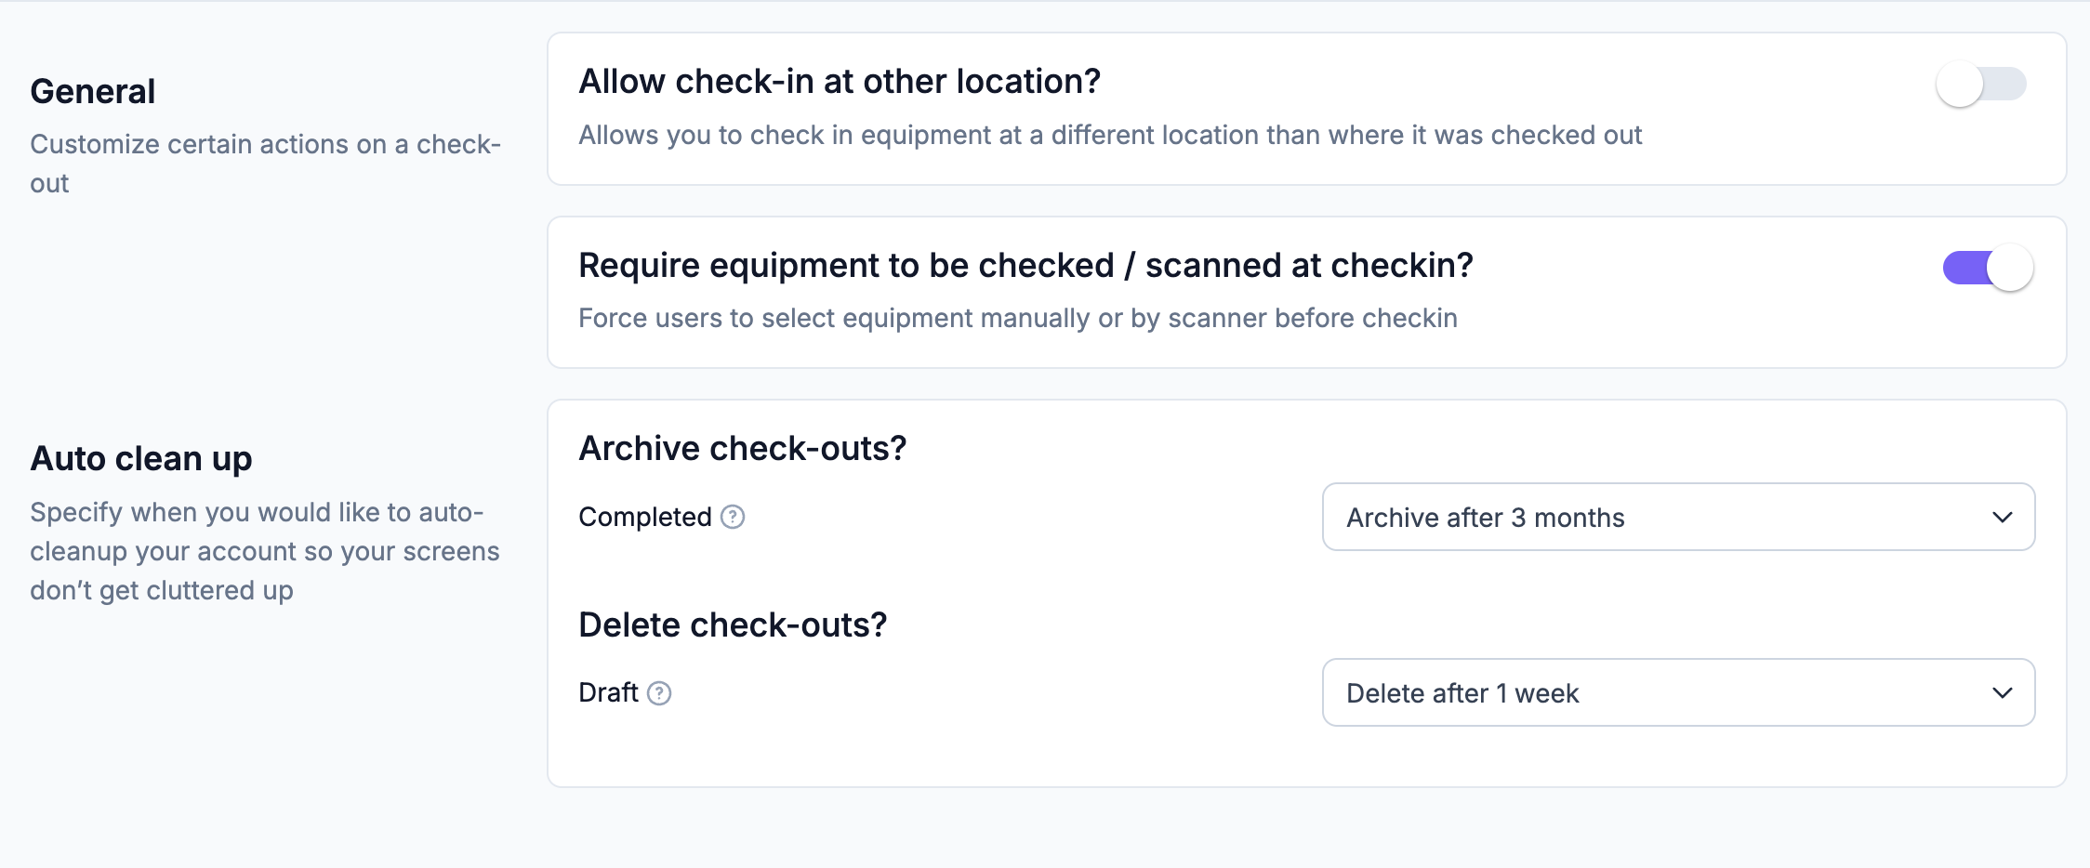This screenshot has width=2090, height=868.
Task: Click the Customize certain actions description text
Action: [x=265, y=164]
